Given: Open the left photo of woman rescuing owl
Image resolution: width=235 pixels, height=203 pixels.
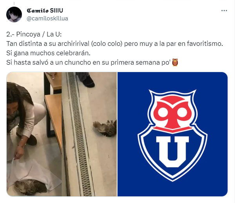Looking at the screenshot, I should (61, 134).
